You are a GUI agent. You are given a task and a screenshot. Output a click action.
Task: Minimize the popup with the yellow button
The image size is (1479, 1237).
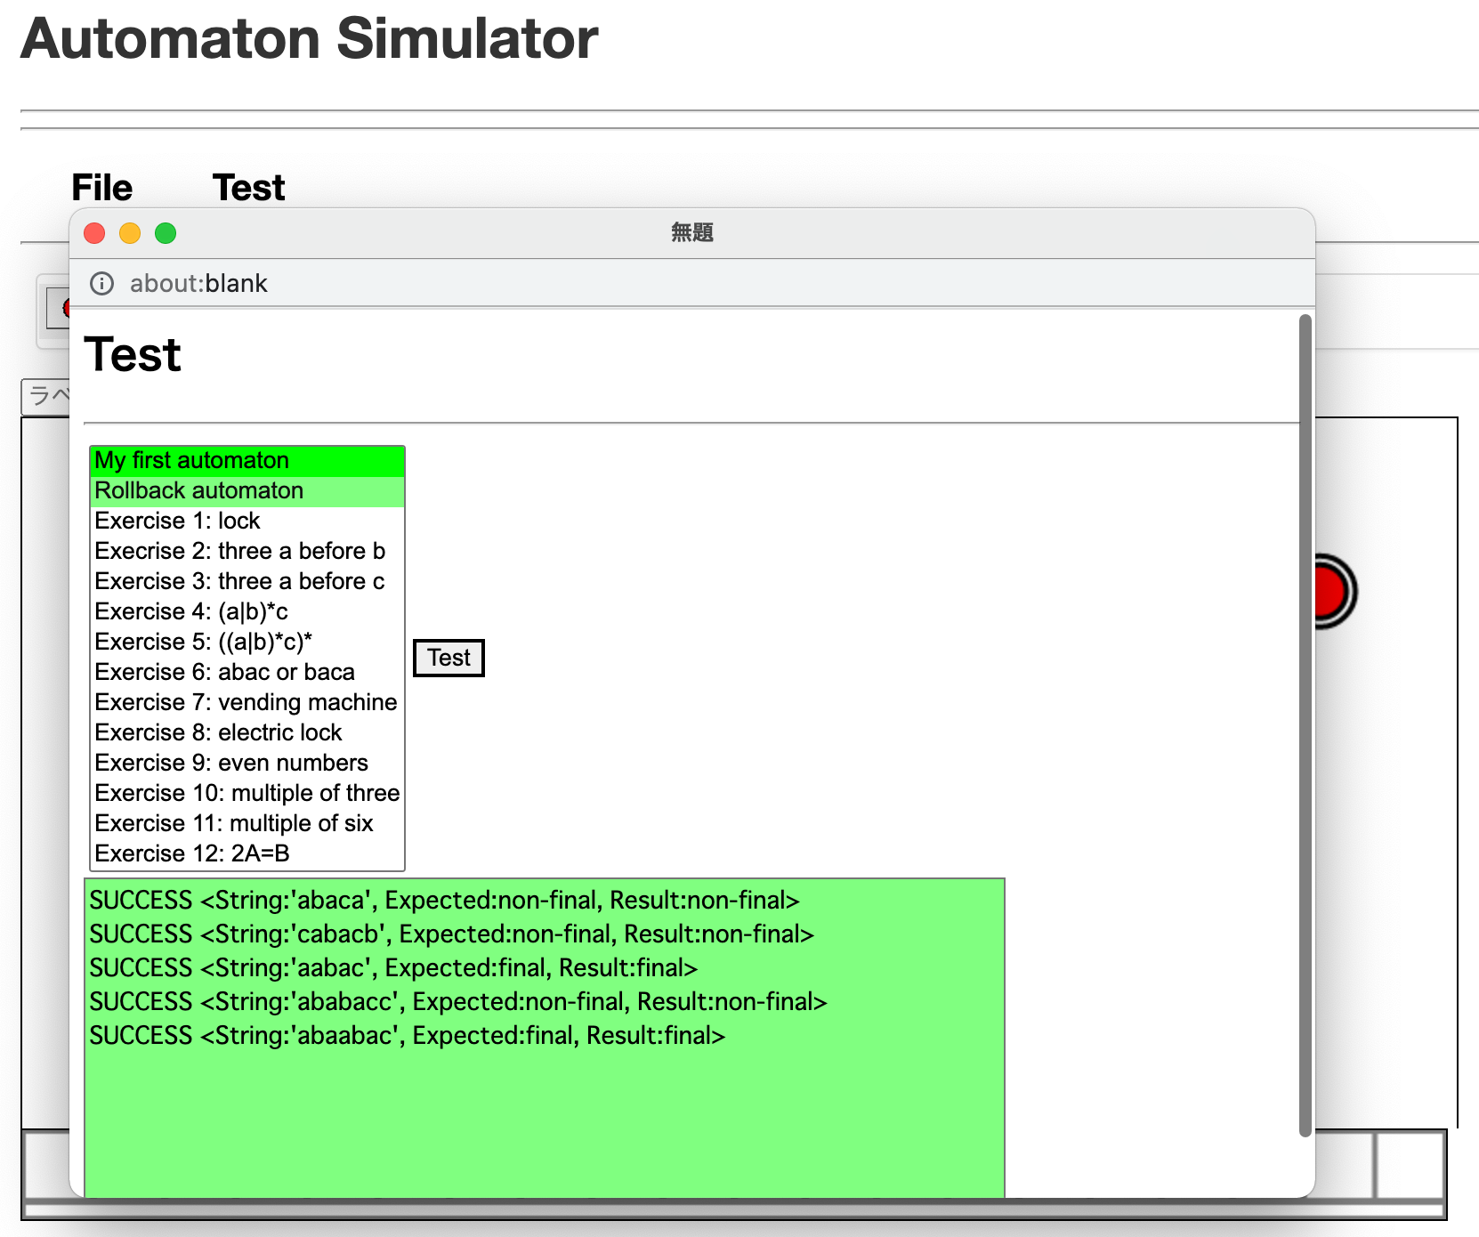(x=130, y=233)
